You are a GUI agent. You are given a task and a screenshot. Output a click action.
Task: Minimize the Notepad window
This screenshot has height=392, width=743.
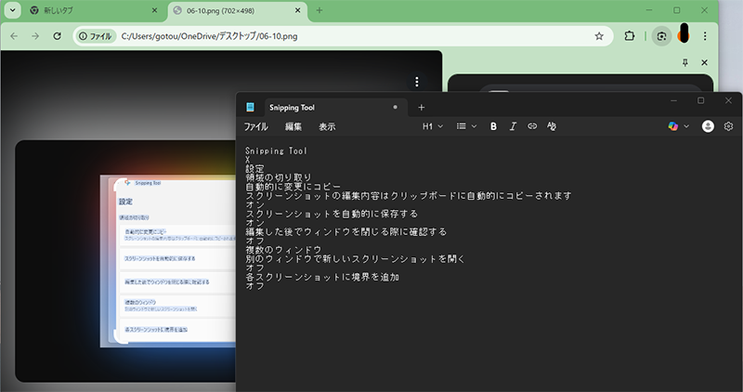pos(673,100)
